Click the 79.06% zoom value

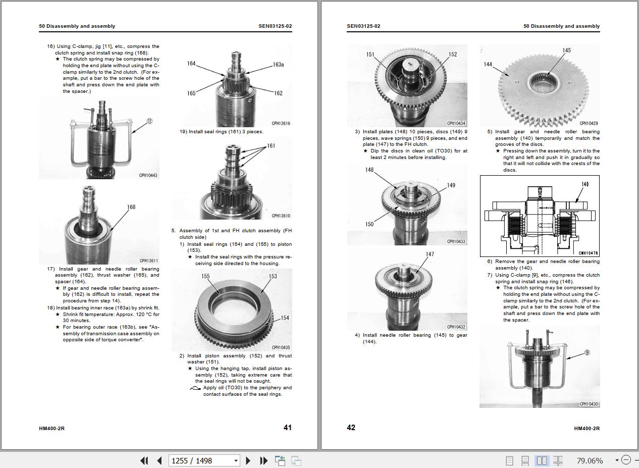coord(590,460)
